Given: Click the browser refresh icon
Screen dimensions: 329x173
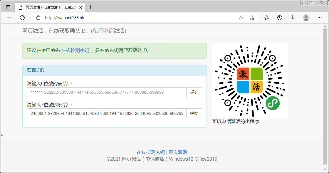Looking at the screenshot, I should [x=22, y=18].
